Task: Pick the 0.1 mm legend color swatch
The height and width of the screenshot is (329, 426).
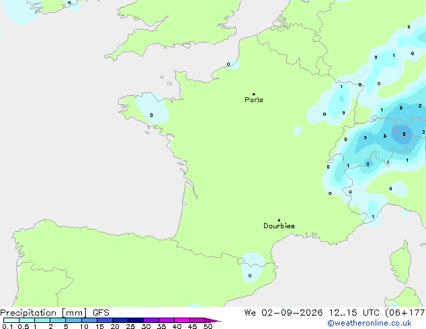Action: click(11, 320)
